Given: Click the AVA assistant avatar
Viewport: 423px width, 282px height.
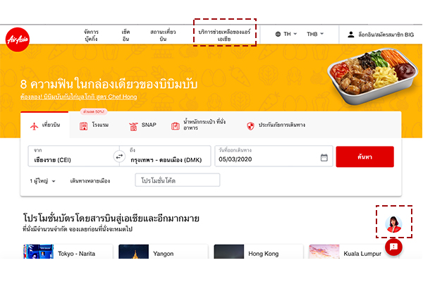Looking at the screenshot, I should coord(393,223).
